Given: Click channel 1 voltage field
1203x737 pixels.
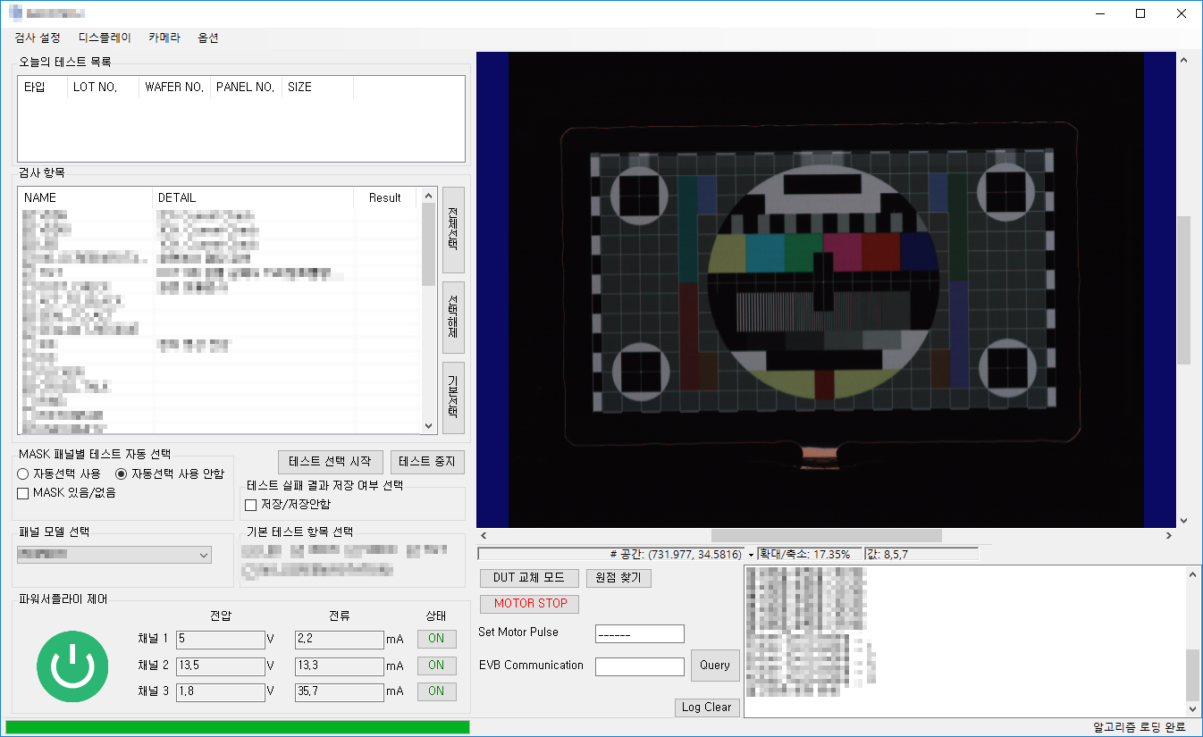Looking at the screenshot, I should 221,640.
